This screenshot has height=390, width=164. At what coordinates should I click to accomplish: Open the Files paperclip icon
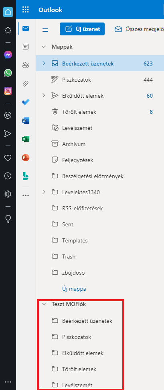tap(26, 84)
